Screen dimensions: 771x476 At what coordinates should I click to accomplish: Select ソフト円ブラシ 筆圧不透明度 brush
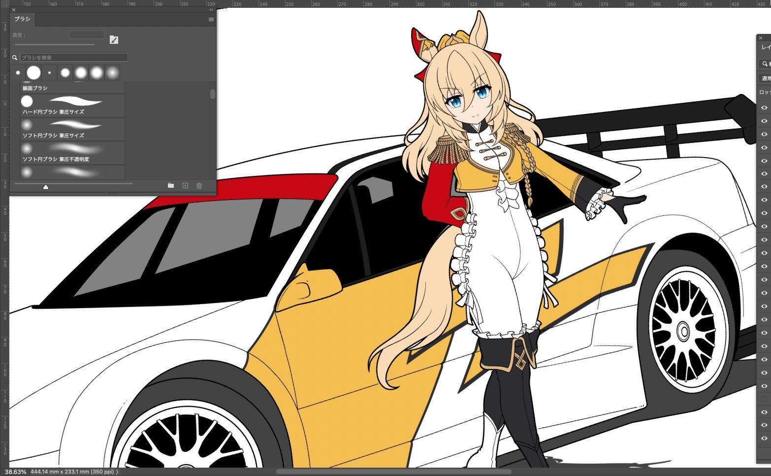(72, 153)
